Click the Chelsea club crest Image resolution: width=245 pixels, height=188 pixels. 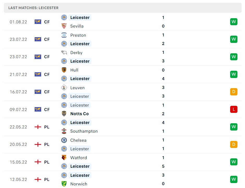pyautogui.click(x=64, y=140)
